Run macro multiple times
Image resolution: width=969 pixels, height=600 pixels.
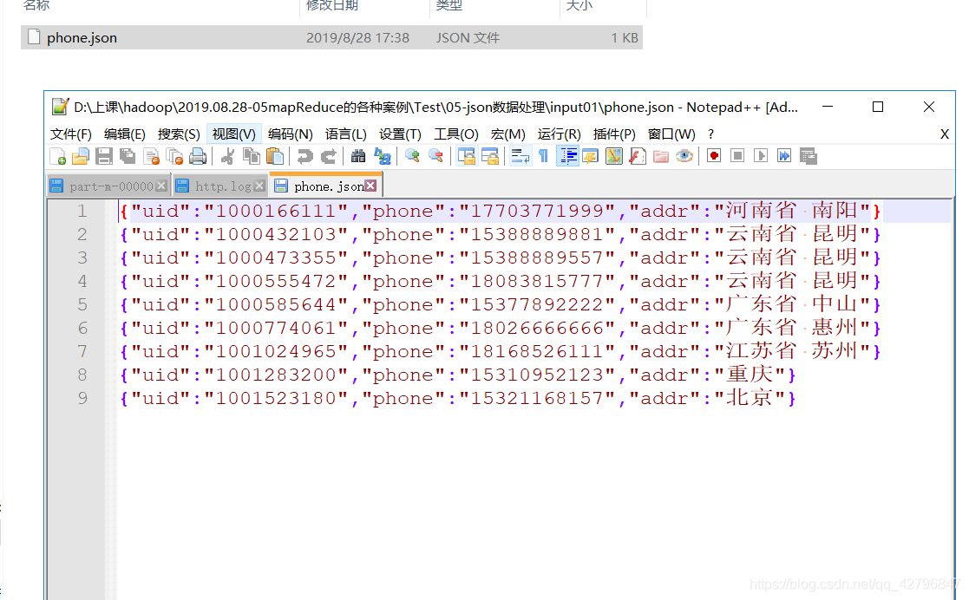coord(784,156)
